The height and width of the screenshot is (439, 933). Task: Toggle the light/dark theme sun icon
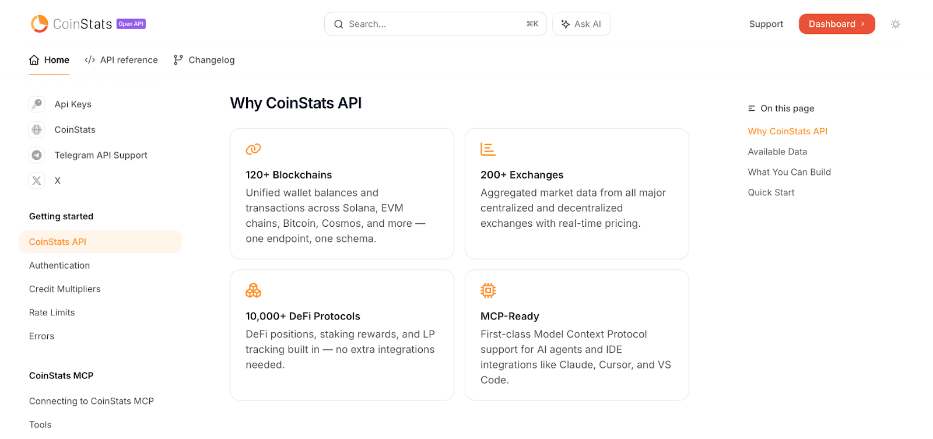[x=896, y=24]
